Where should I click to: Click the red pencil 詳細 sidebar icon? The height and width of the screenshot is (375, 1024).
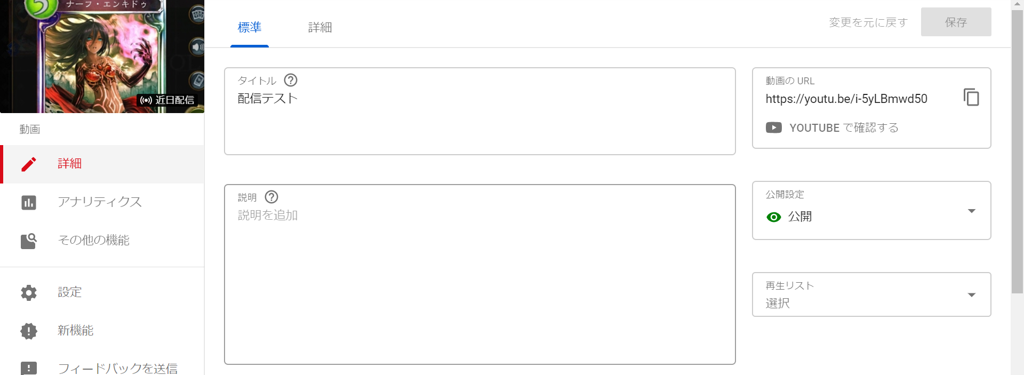tap(29, 164)
